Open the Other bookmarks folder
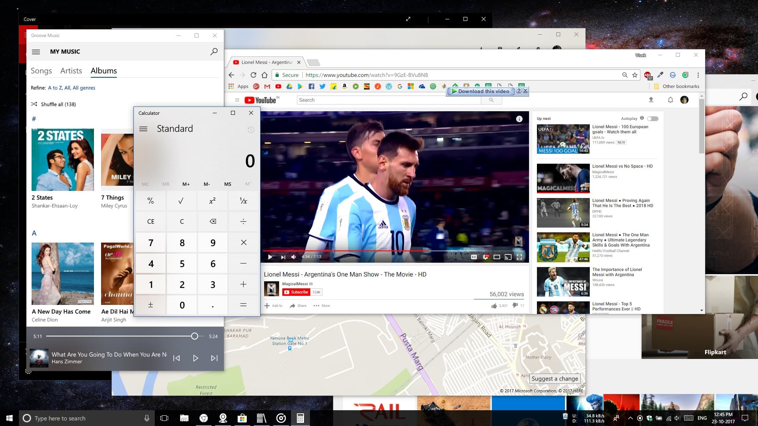 (x=677, y=86)
